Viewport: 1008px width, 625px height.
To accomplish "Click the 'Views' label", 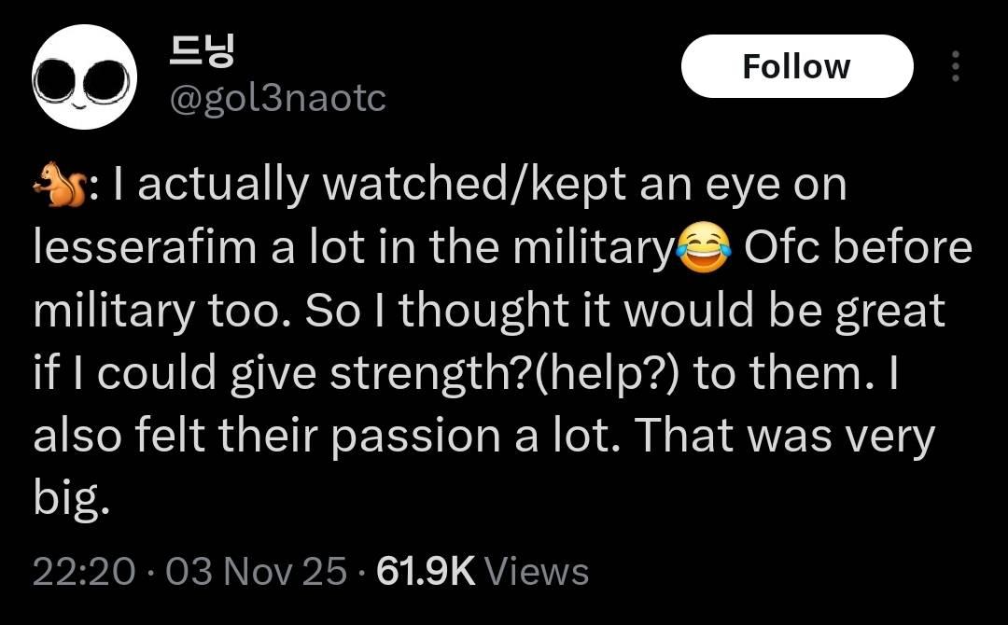I will (538, 570).
